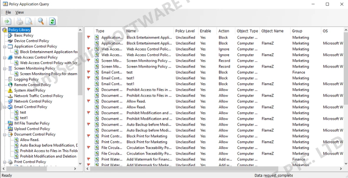Click the Network Traffic Control Policy icon
348x178 pixels.
point(10,96)
